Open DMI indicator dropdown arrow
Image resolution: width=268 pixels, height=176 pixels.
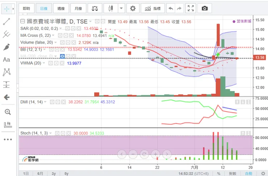point(45,102)
